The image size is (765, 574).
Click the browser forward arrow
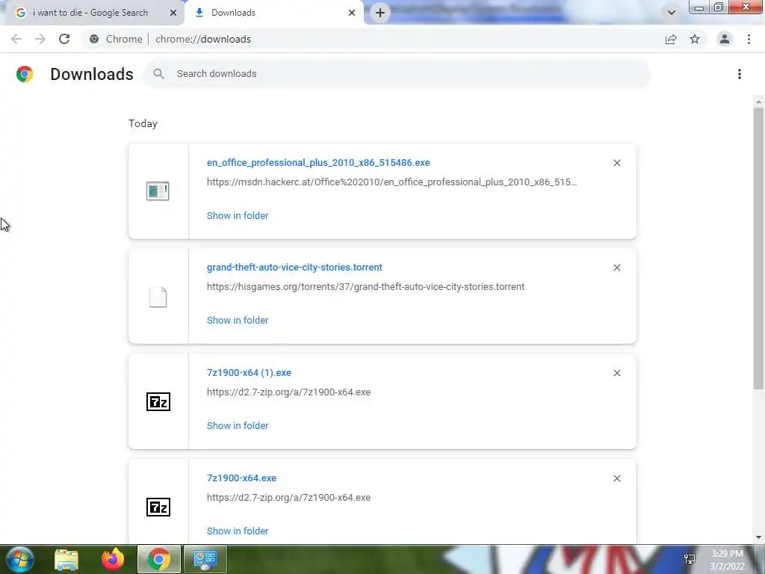[40, 39]
